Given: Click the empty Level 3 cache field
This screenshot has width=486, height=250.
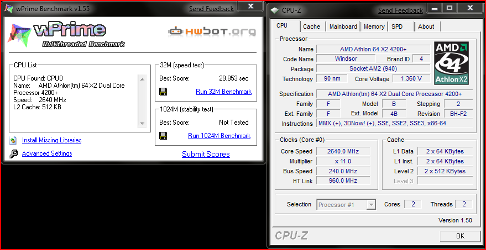Looking at the screenshot, I should tap(445, 180).
